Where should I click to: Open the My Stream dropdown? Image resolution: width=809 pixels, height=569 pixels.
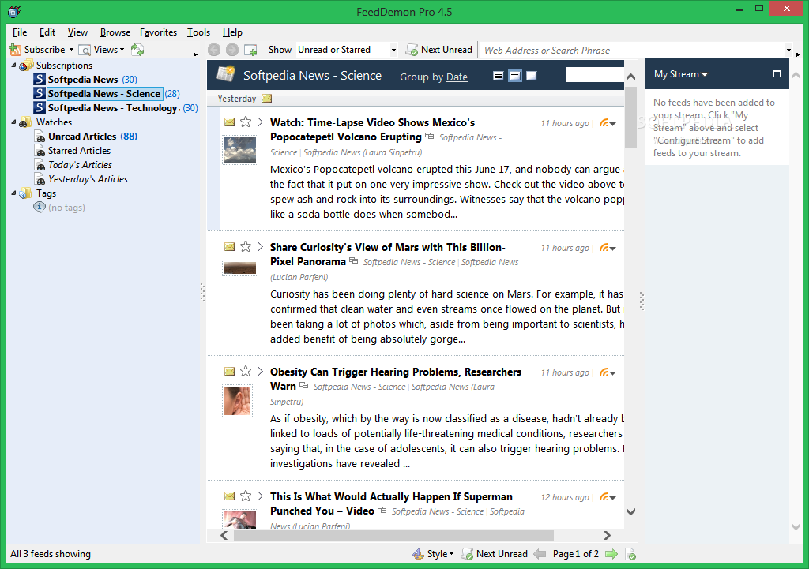[x=681, y=74]
